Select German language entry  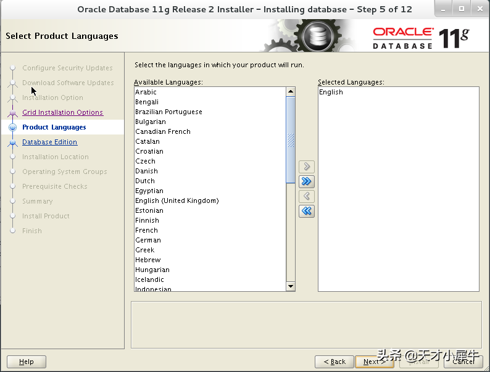[210, 240]
